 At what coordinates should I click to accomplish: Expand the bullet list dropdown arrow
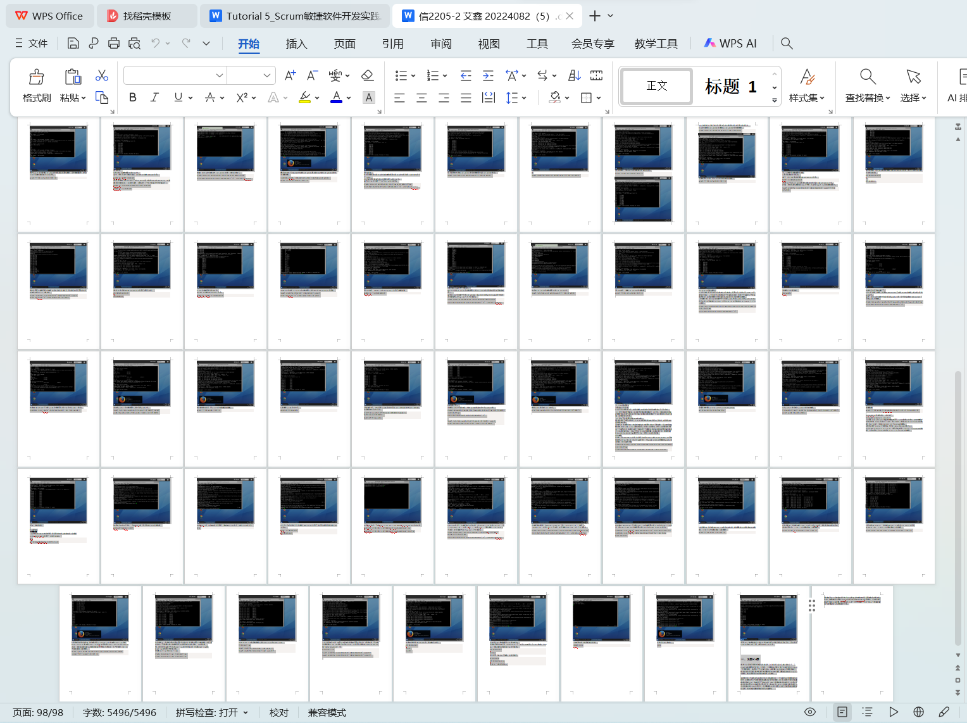[413, 76]
